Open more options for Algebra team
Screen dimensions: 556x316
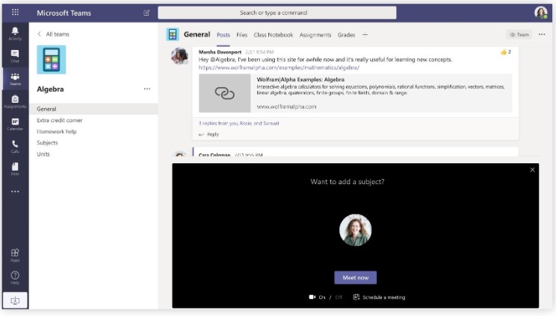147,89
